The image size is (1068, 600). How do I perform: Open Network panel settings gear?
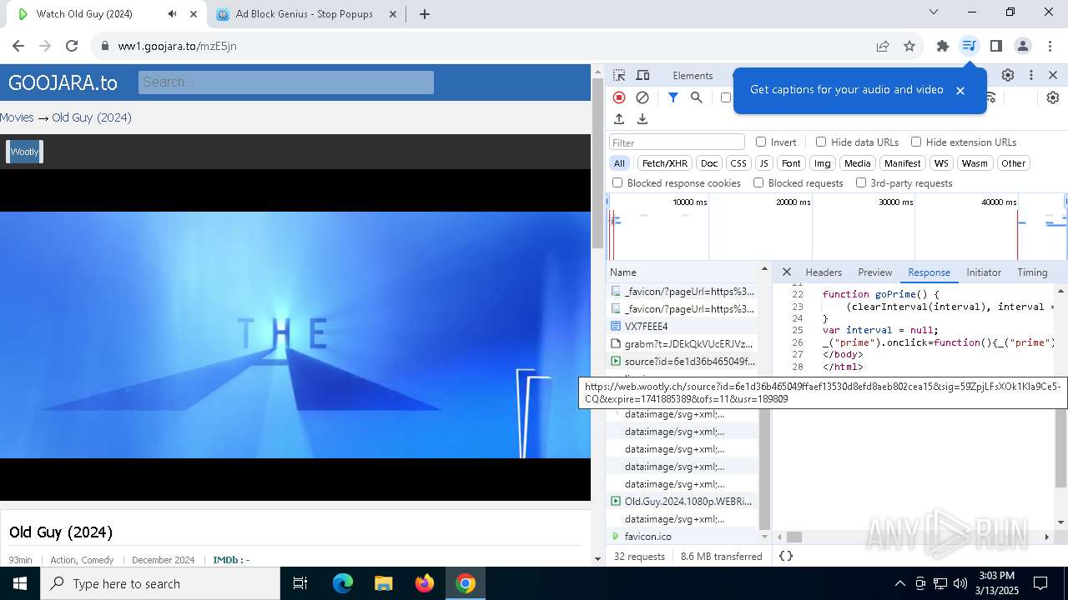(1053, 97)
